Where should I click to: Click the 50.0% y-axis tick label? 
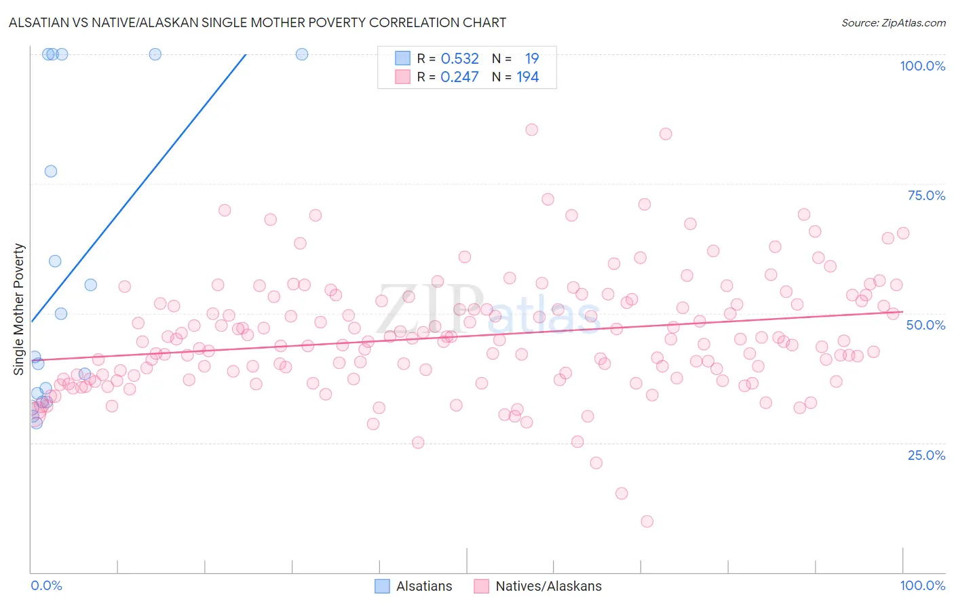(x=926, y=325)
